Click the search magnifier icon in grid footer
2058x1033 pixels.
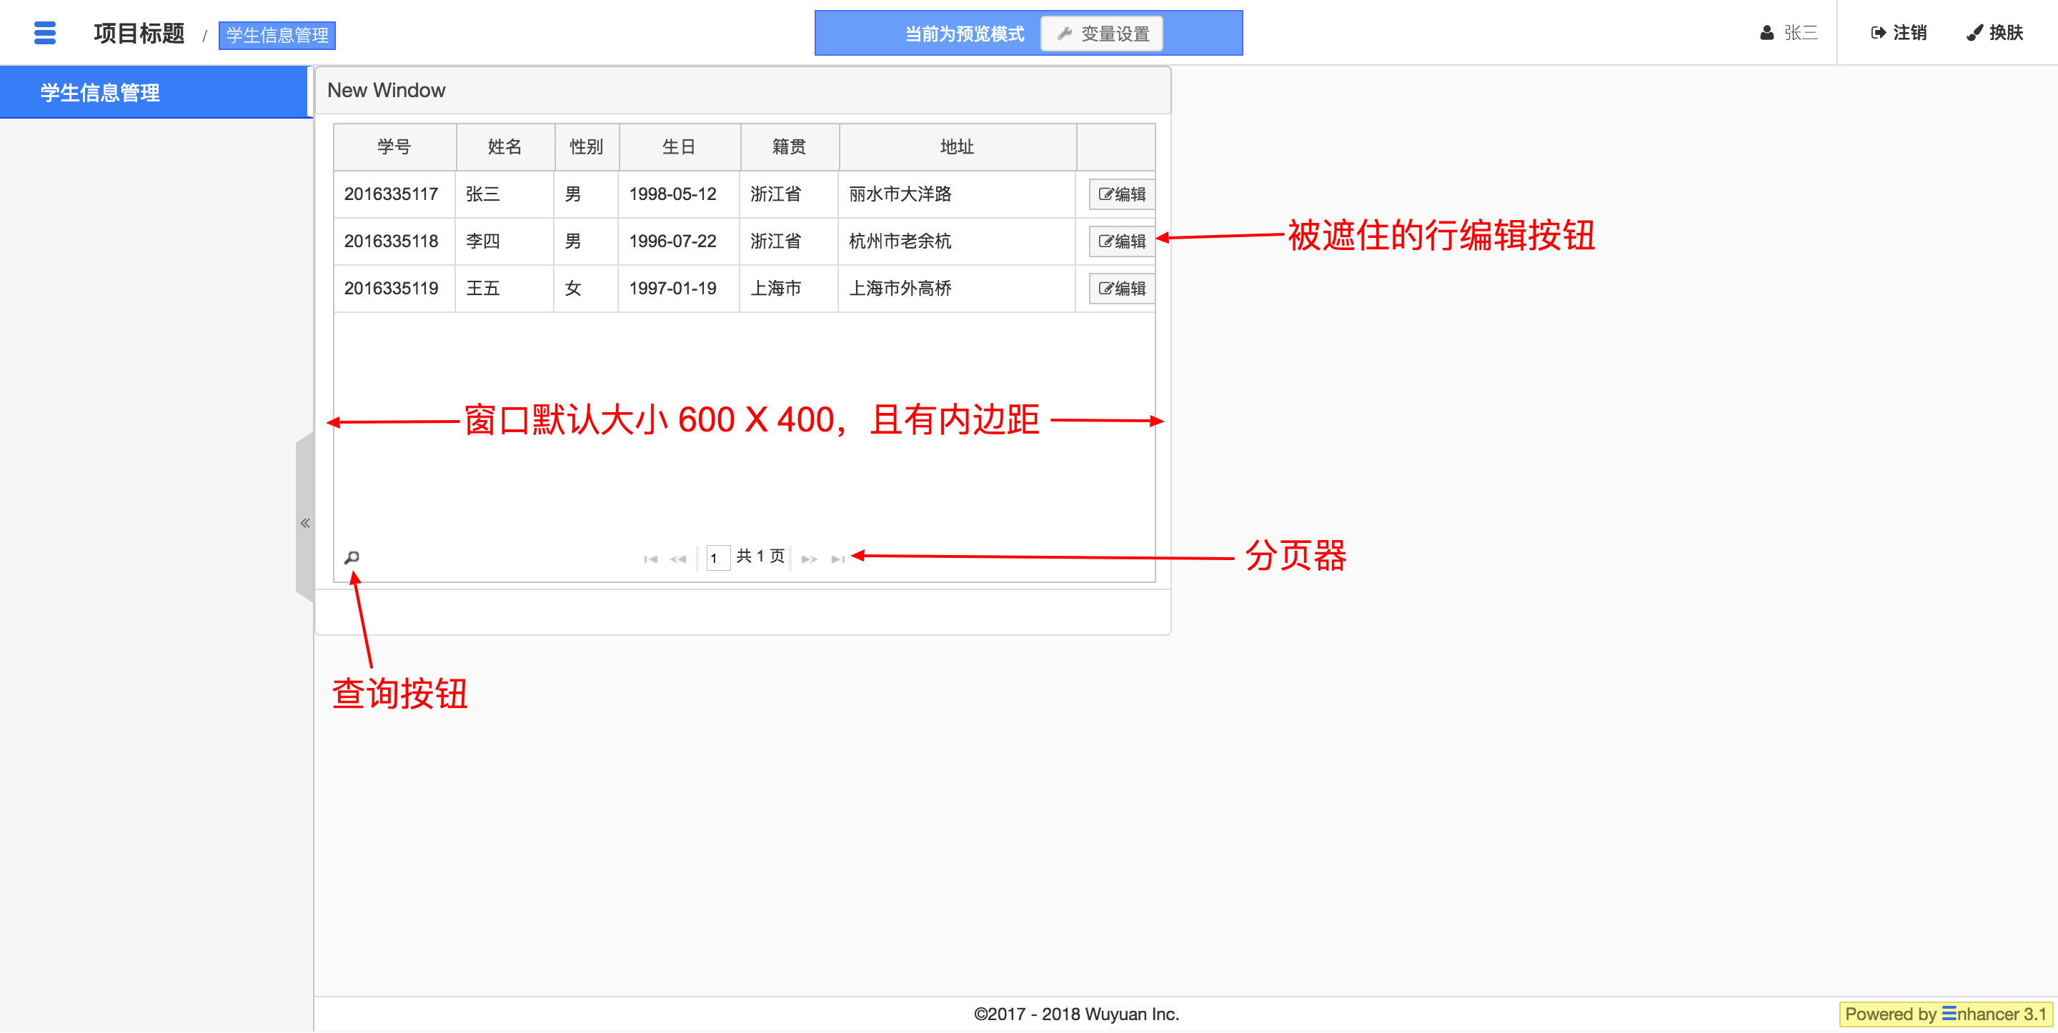(x=352, y=557)
